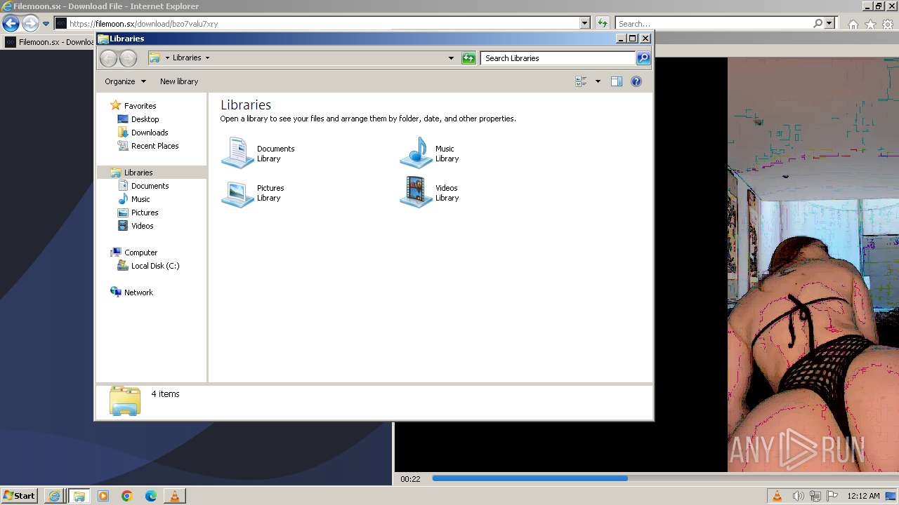Open IE recent pages dropdown arrow
Screen dimensions: 899x505
point(46,24)
